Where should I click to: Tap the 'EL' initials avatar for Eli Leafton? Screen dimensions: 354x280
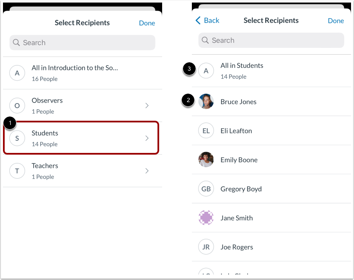(206, 130)
